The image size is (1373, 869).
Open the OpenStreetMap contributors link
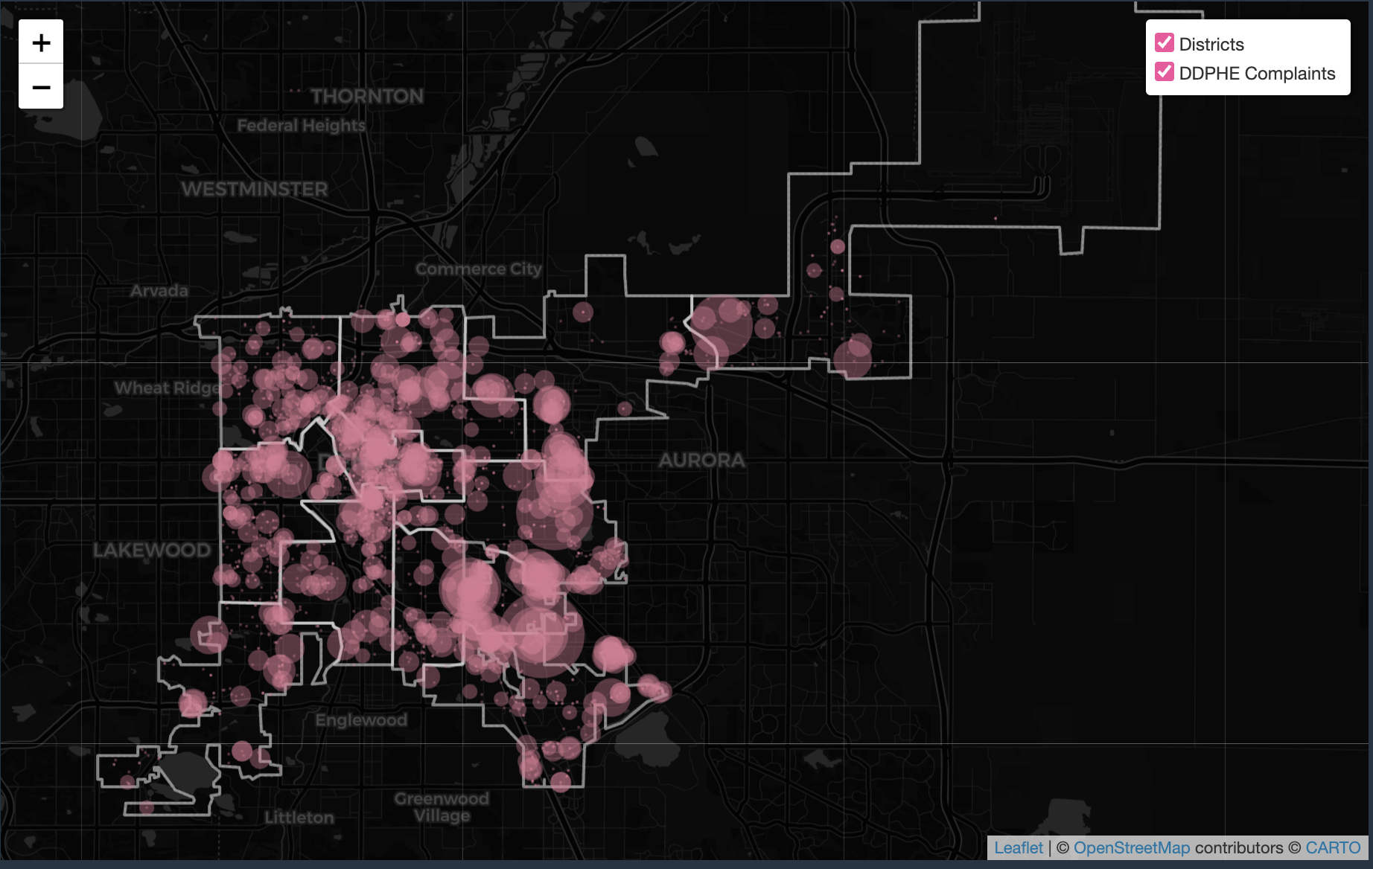tap(1133, 847)
